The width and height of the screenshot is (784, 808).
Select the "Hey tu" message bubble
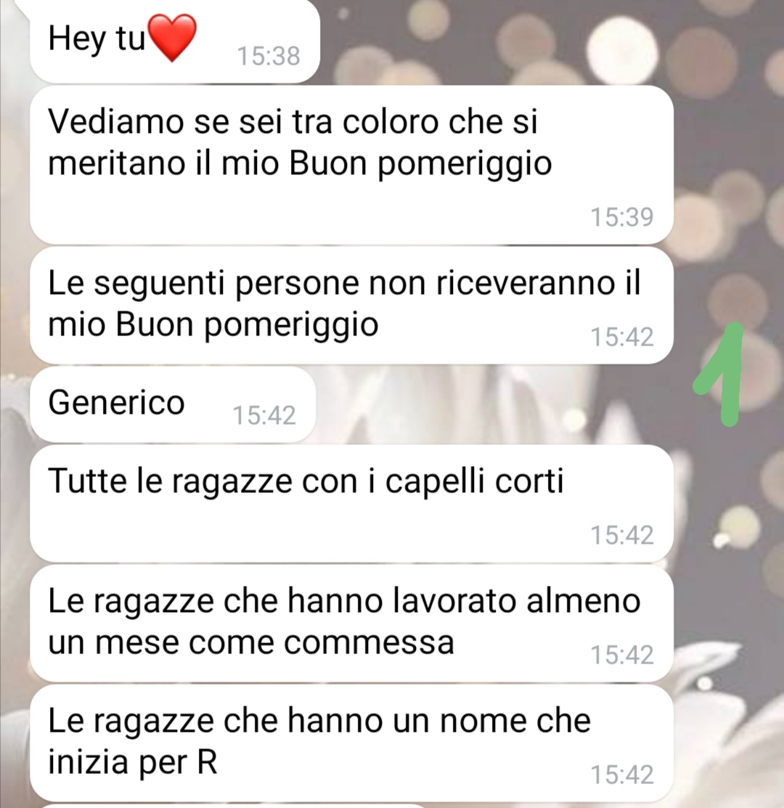click(175, 41)
